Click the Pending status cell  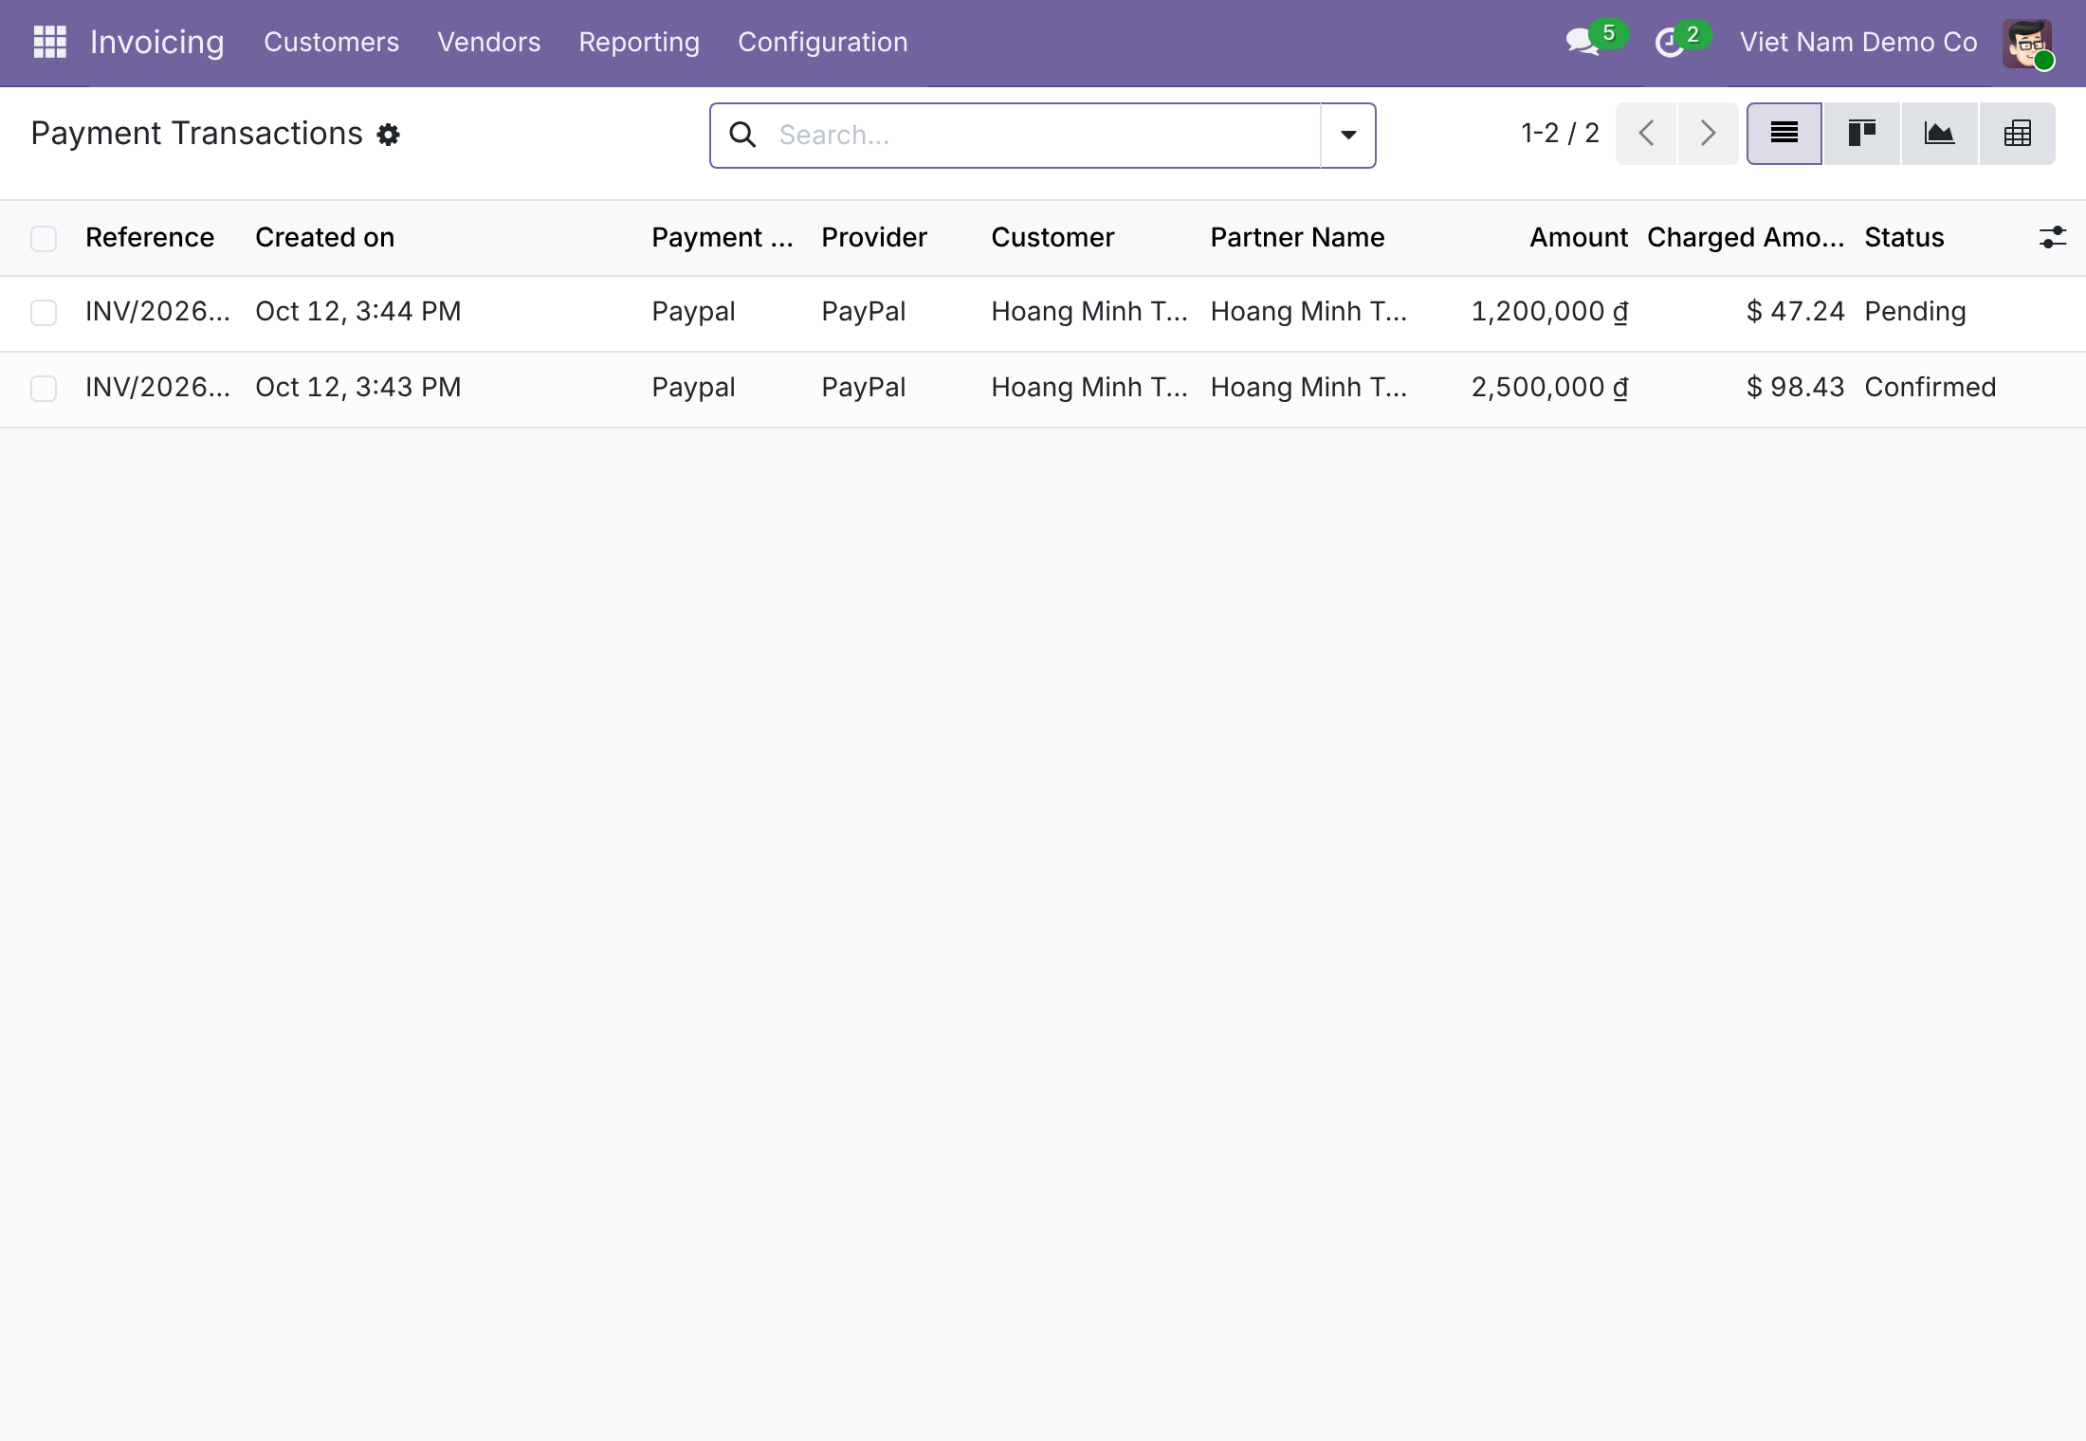(1915, 312)
